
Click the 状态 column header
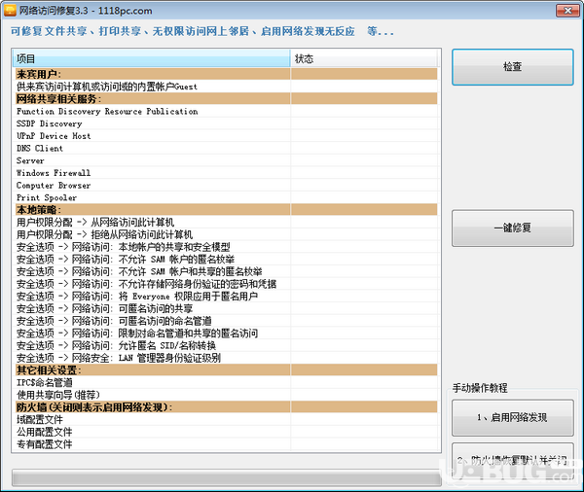point(363,58)
